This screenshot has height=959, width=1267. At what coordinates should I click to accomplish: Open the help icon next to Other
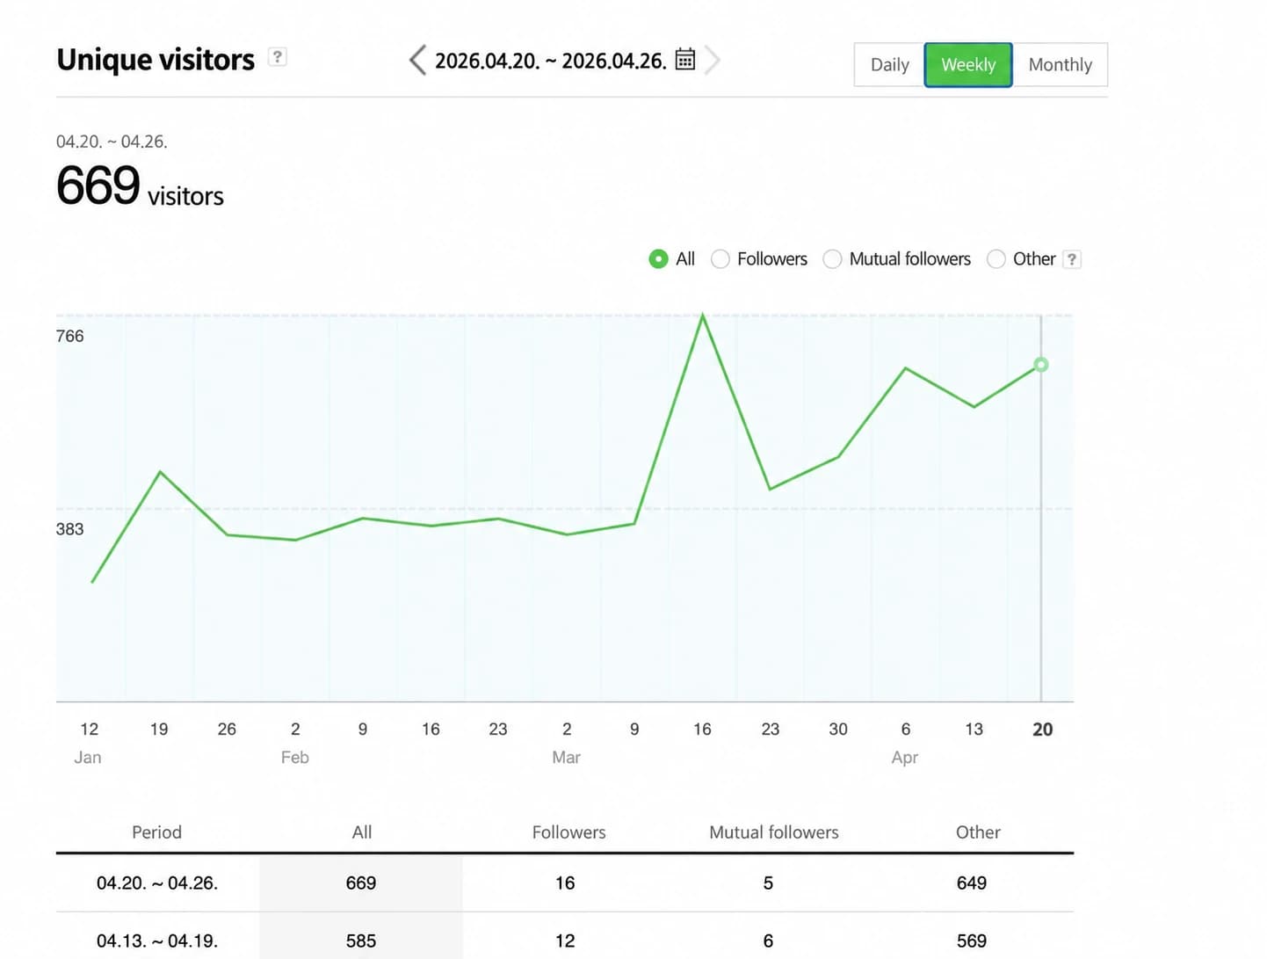[1071, 259]
